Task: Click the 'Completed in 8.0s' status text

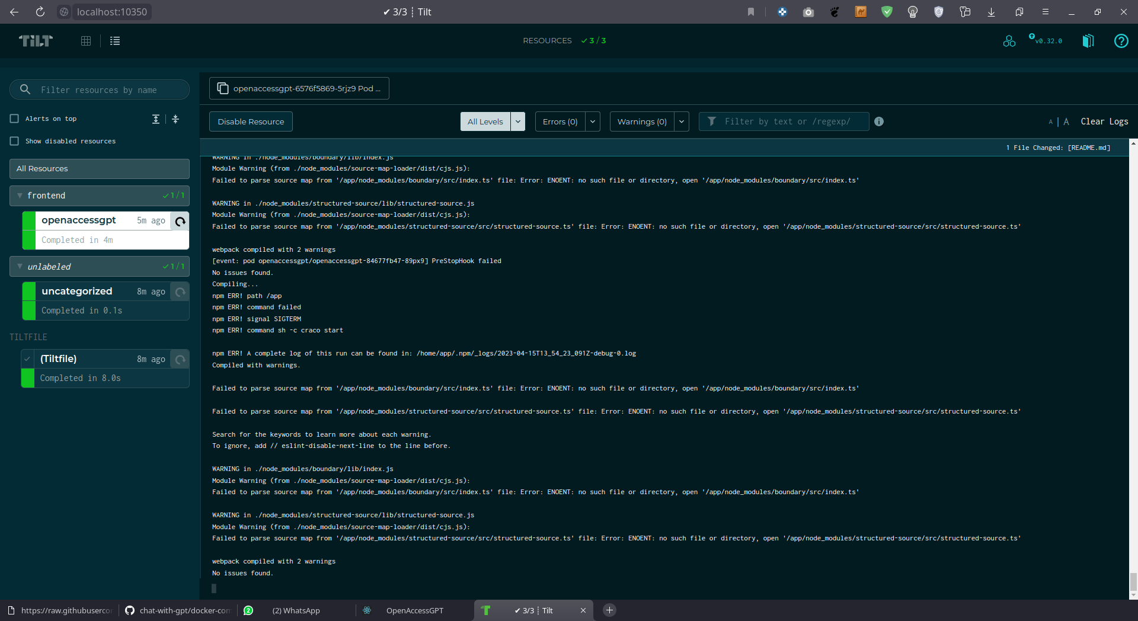Action: click(x=80, y=378)
